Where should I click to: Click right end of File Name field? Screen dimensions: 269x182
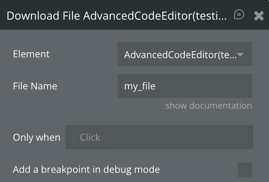pyautogui.click(x=244, y=86)
